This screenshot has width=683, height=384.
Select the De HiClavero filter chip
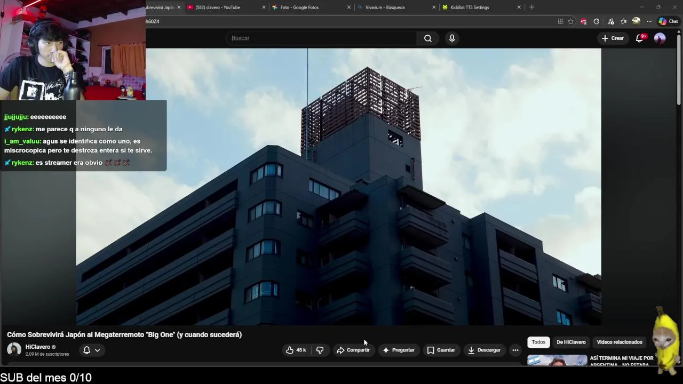point(571,342)
